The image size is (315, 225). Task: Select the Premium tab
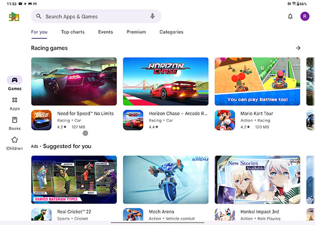[x=136, y=32]
